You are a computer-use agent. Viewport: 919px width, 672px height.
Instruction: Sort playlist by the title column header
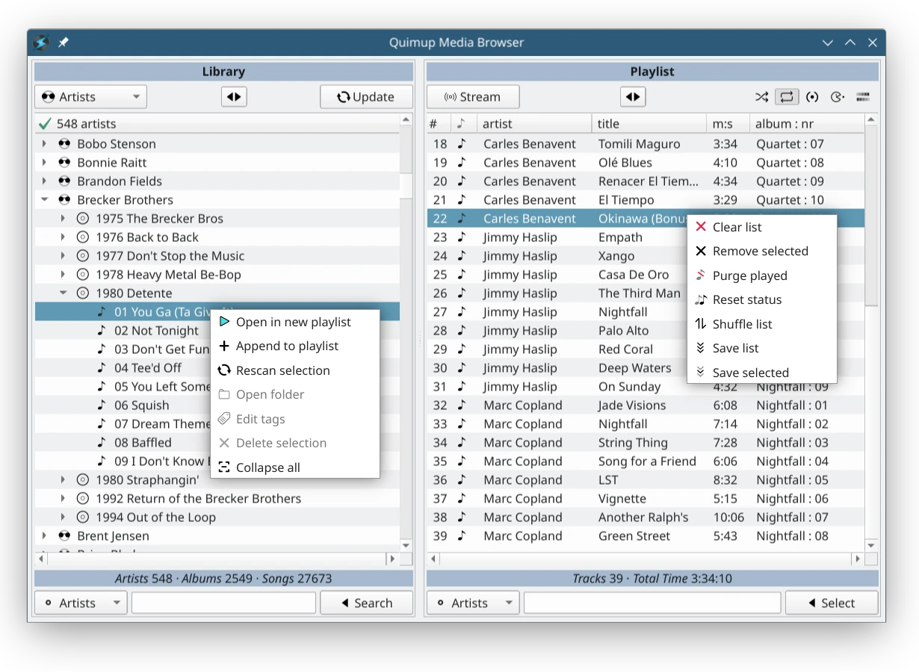click(649, 124)
